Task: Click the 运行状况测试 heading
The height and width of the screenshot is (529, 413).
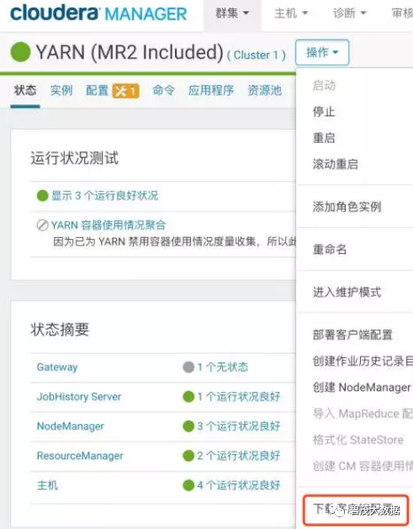Action: point(75,158)
